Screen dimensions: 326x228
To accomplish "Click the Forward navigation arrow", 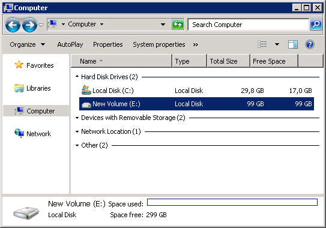I will (30, 25).
